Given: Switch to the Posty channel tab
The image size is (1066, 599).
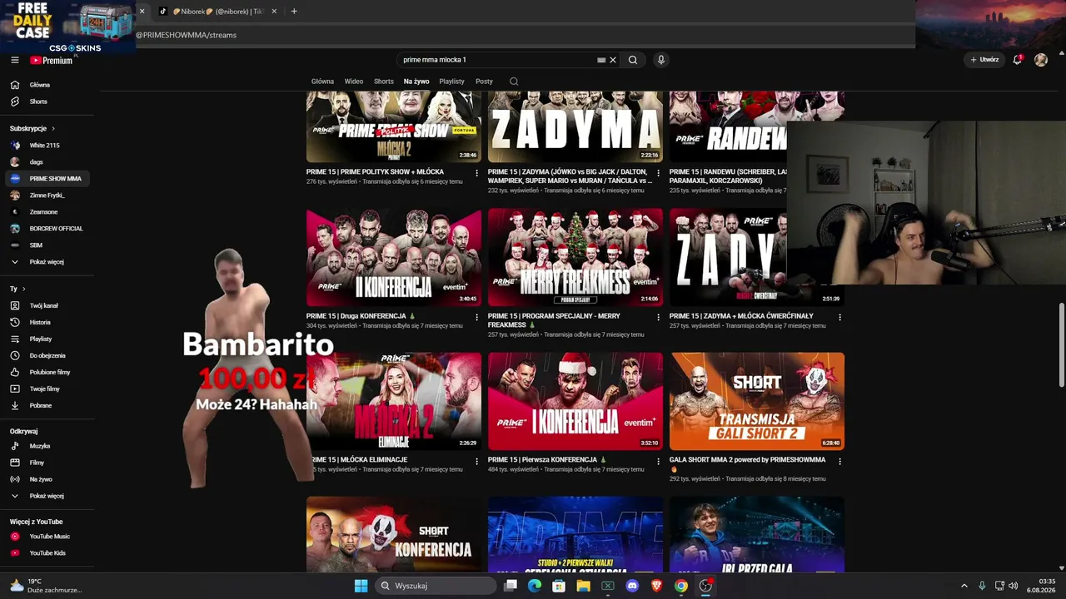Looking at the screenshot, I should tap(484, 82).
